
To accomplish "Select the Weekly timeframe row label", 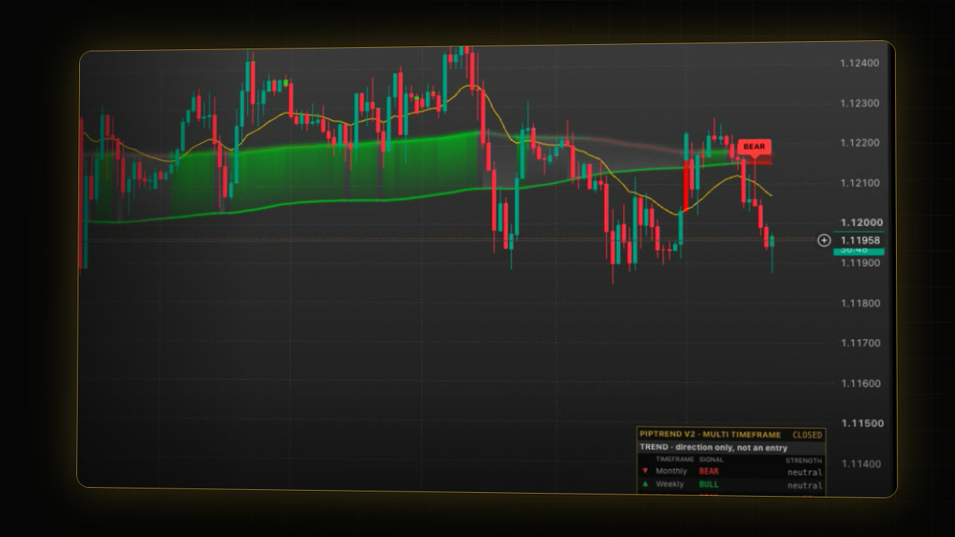I will 669,484.
